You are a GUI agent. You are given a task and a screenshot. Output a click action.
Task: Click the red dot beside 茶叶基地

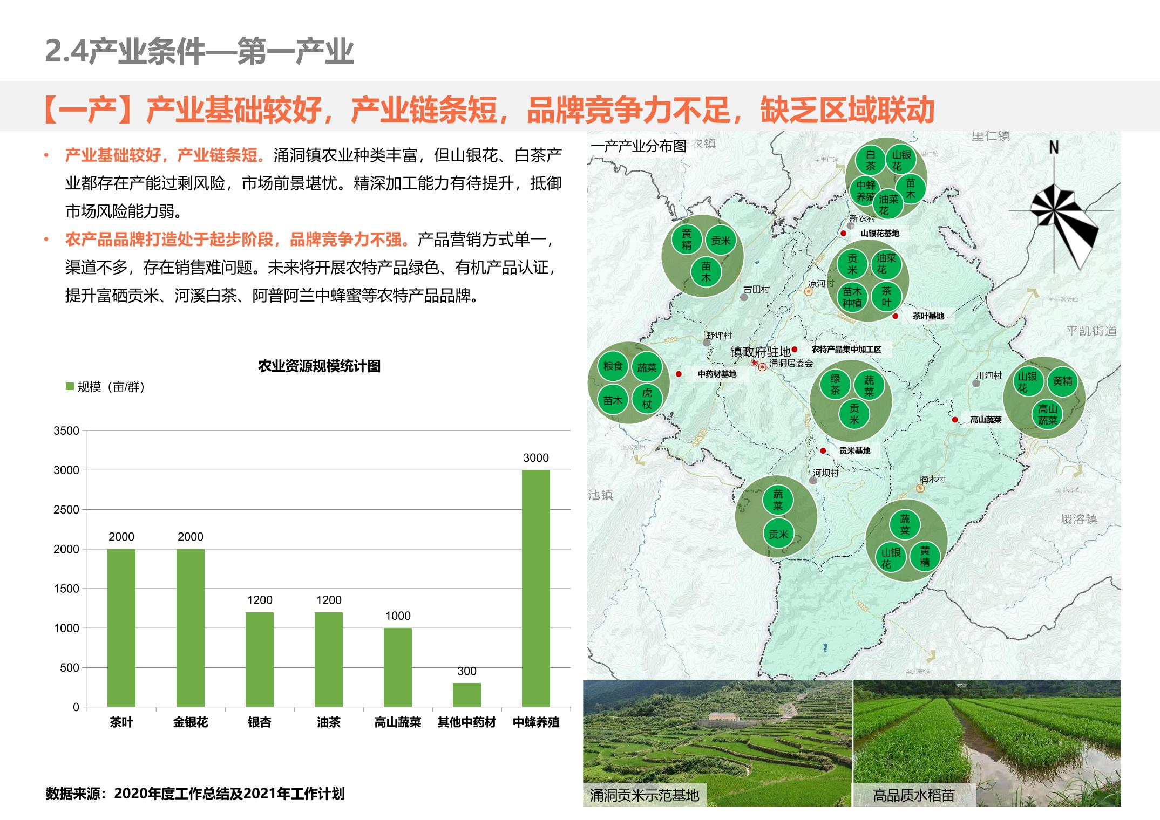coord(896,316)
